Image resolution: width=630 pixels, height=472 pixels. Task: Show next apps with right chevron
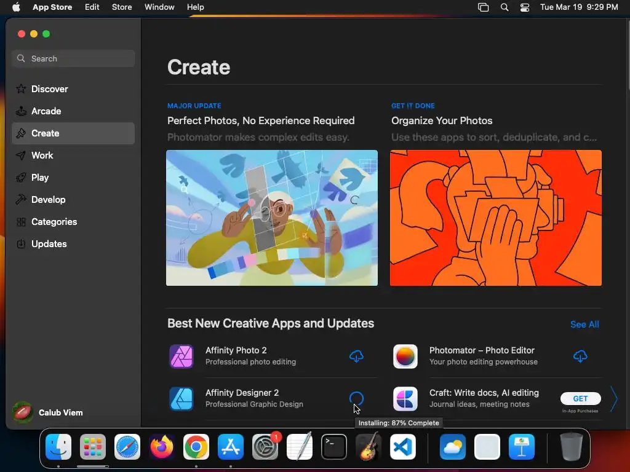[613, 398]
